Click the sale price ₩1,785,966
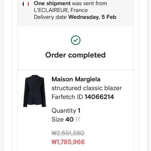The width and height of the screenshot is (151, 151). 68,142
